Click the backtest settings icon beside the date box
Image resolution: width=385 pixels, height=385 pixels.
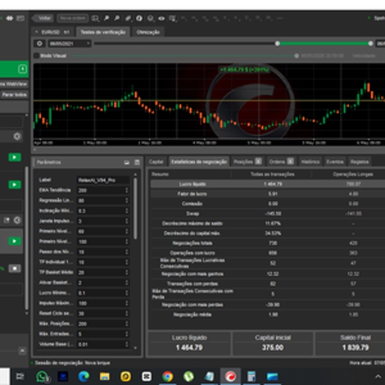coord(39,44)
